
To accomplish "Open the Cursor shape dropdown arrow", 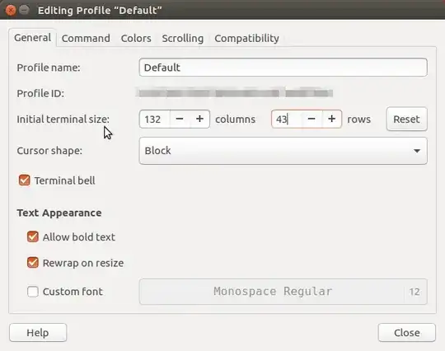I will click(x=417, y=151).
